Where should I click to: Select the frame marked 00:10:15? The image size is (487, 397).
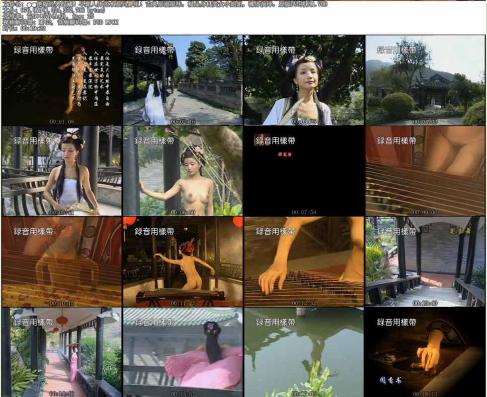click(x=62, y=262)
